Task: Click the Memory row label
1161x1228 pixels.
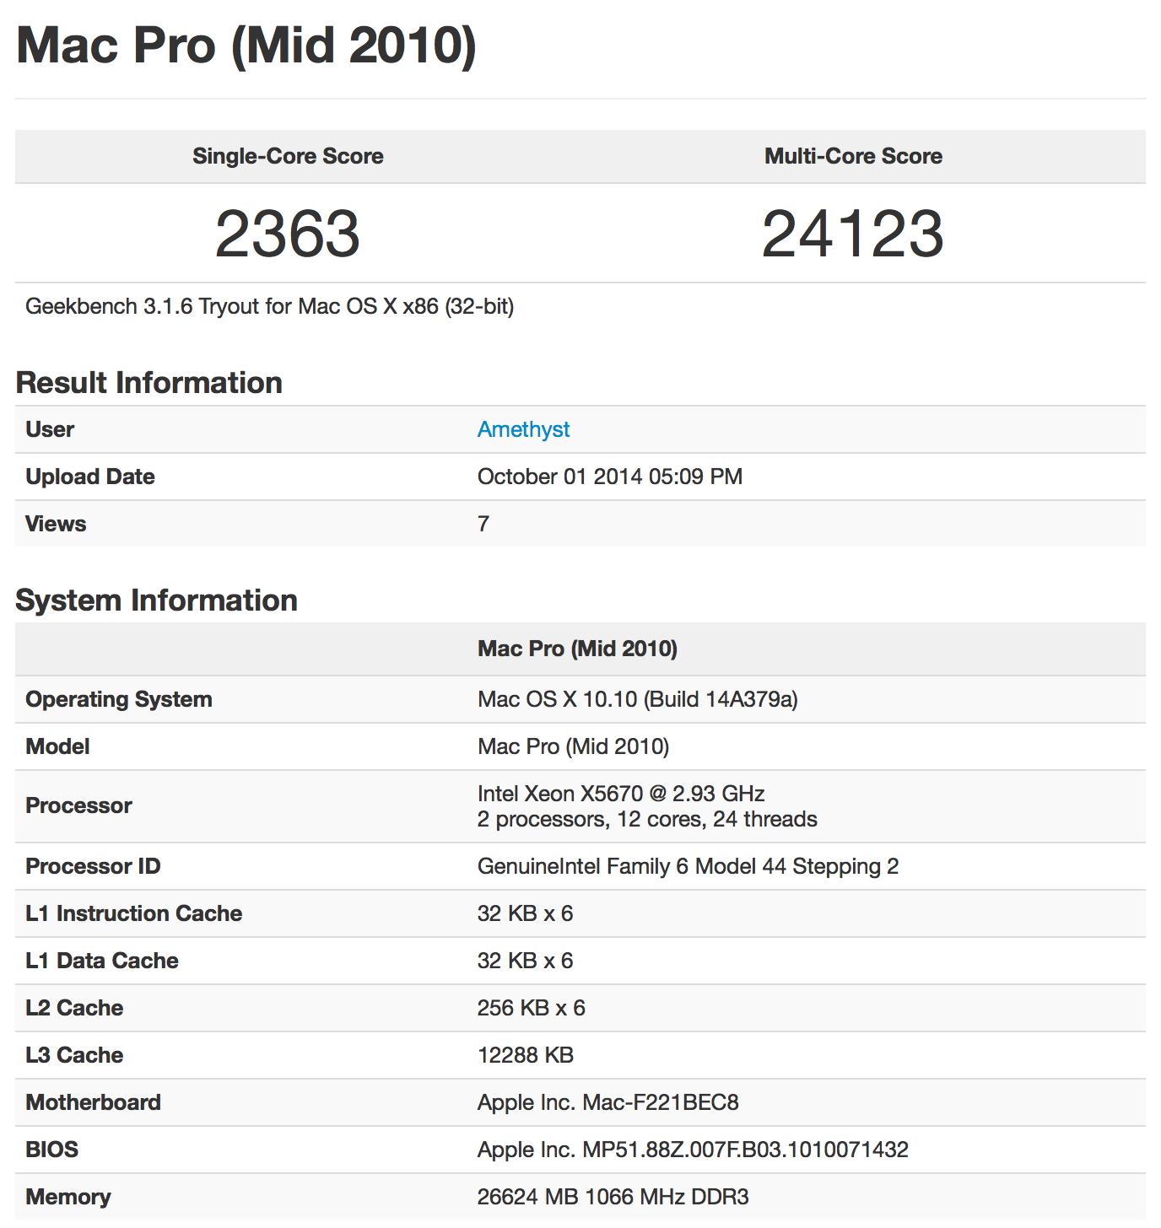Action: pos(68,1197)
